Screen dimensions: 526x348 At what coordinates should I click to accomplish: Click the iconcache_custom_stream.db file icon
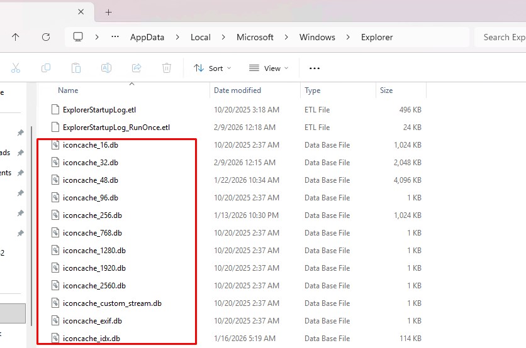[x=55, y=303]
